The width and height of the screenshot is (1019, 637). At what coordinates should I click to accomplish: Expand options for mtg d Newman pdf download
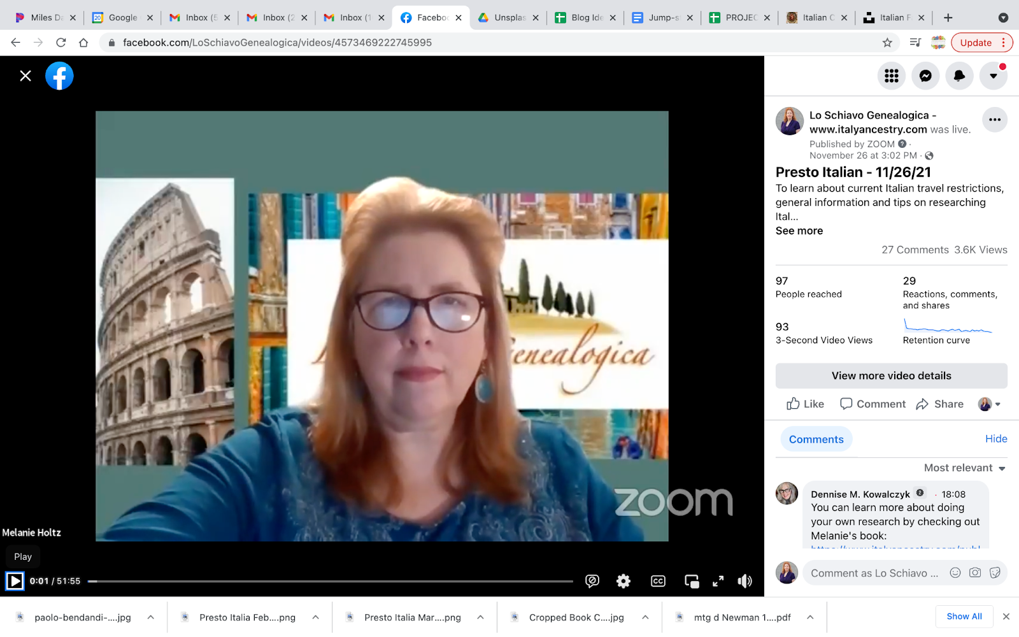(x=811, y=617)
